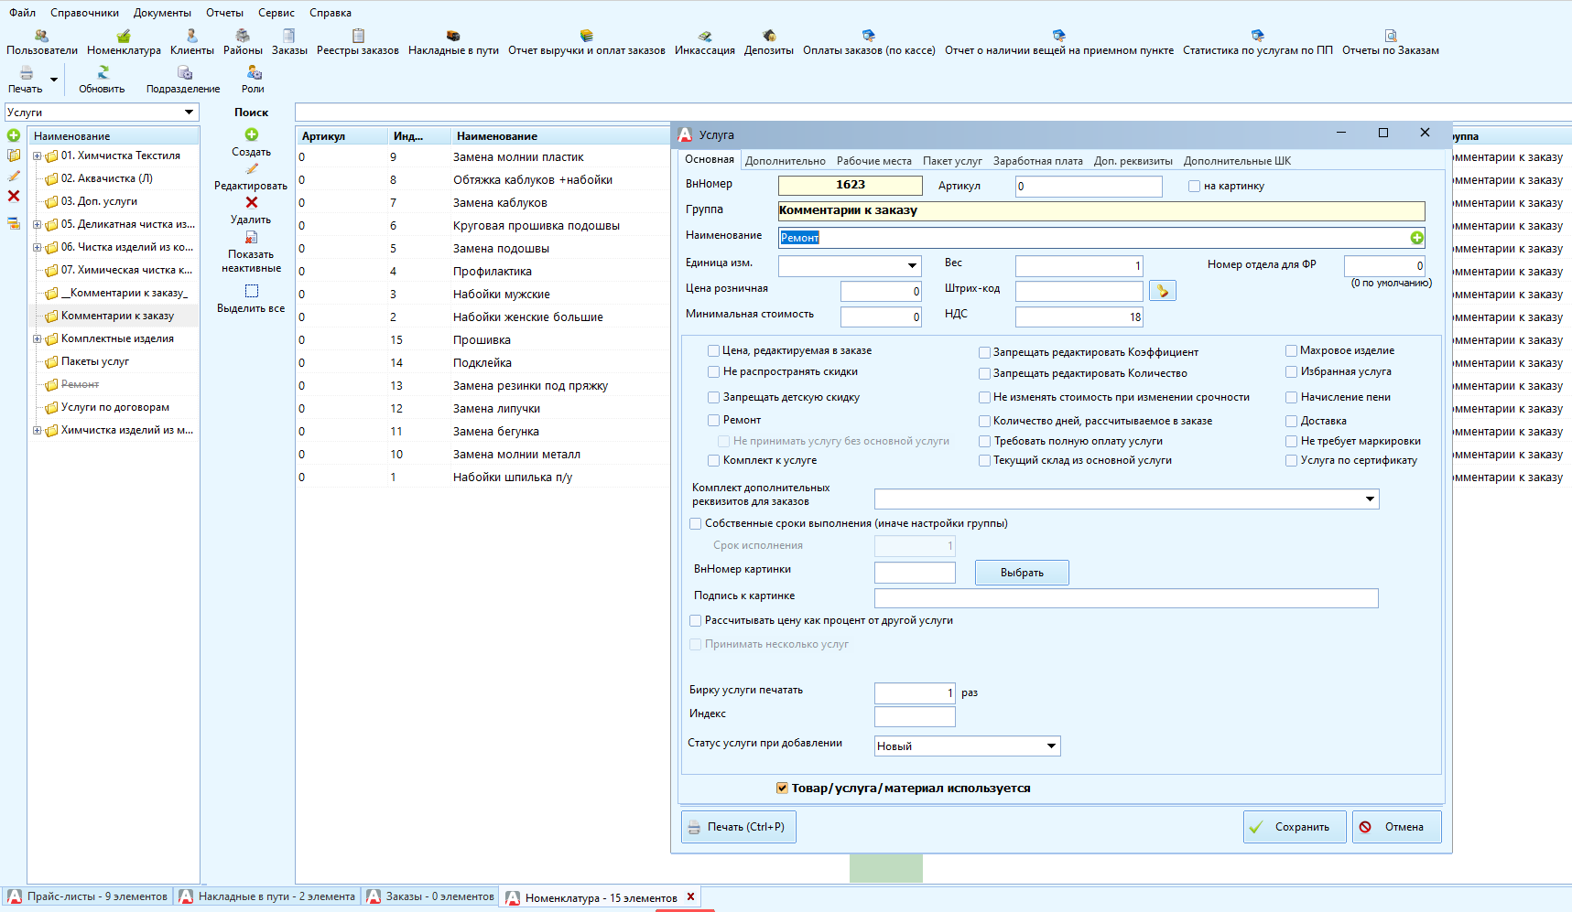
Task: Open the Инкассация toolbar icon
Action: (x=704, y=37)
